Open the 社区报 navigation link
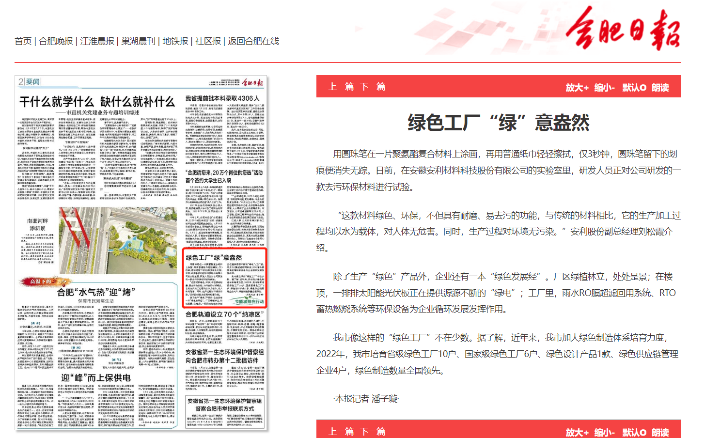This screenshot has height=438, width=705. [x=208, y=41]
